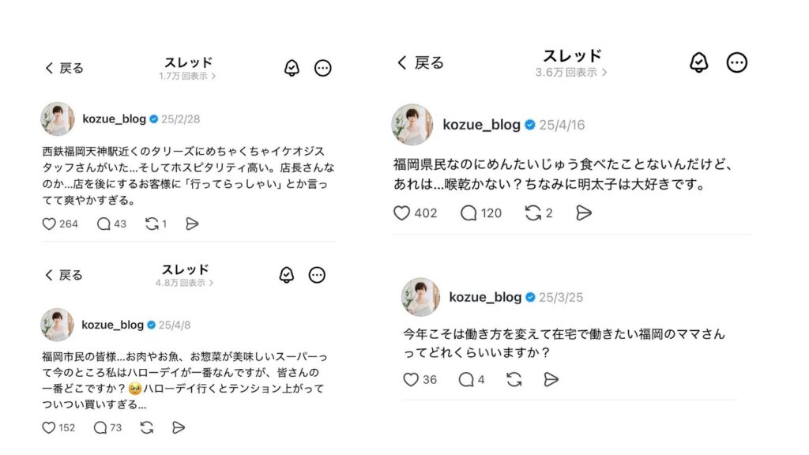
Task: Open replies on the post with 43 comments
Action: click(103, 224)
